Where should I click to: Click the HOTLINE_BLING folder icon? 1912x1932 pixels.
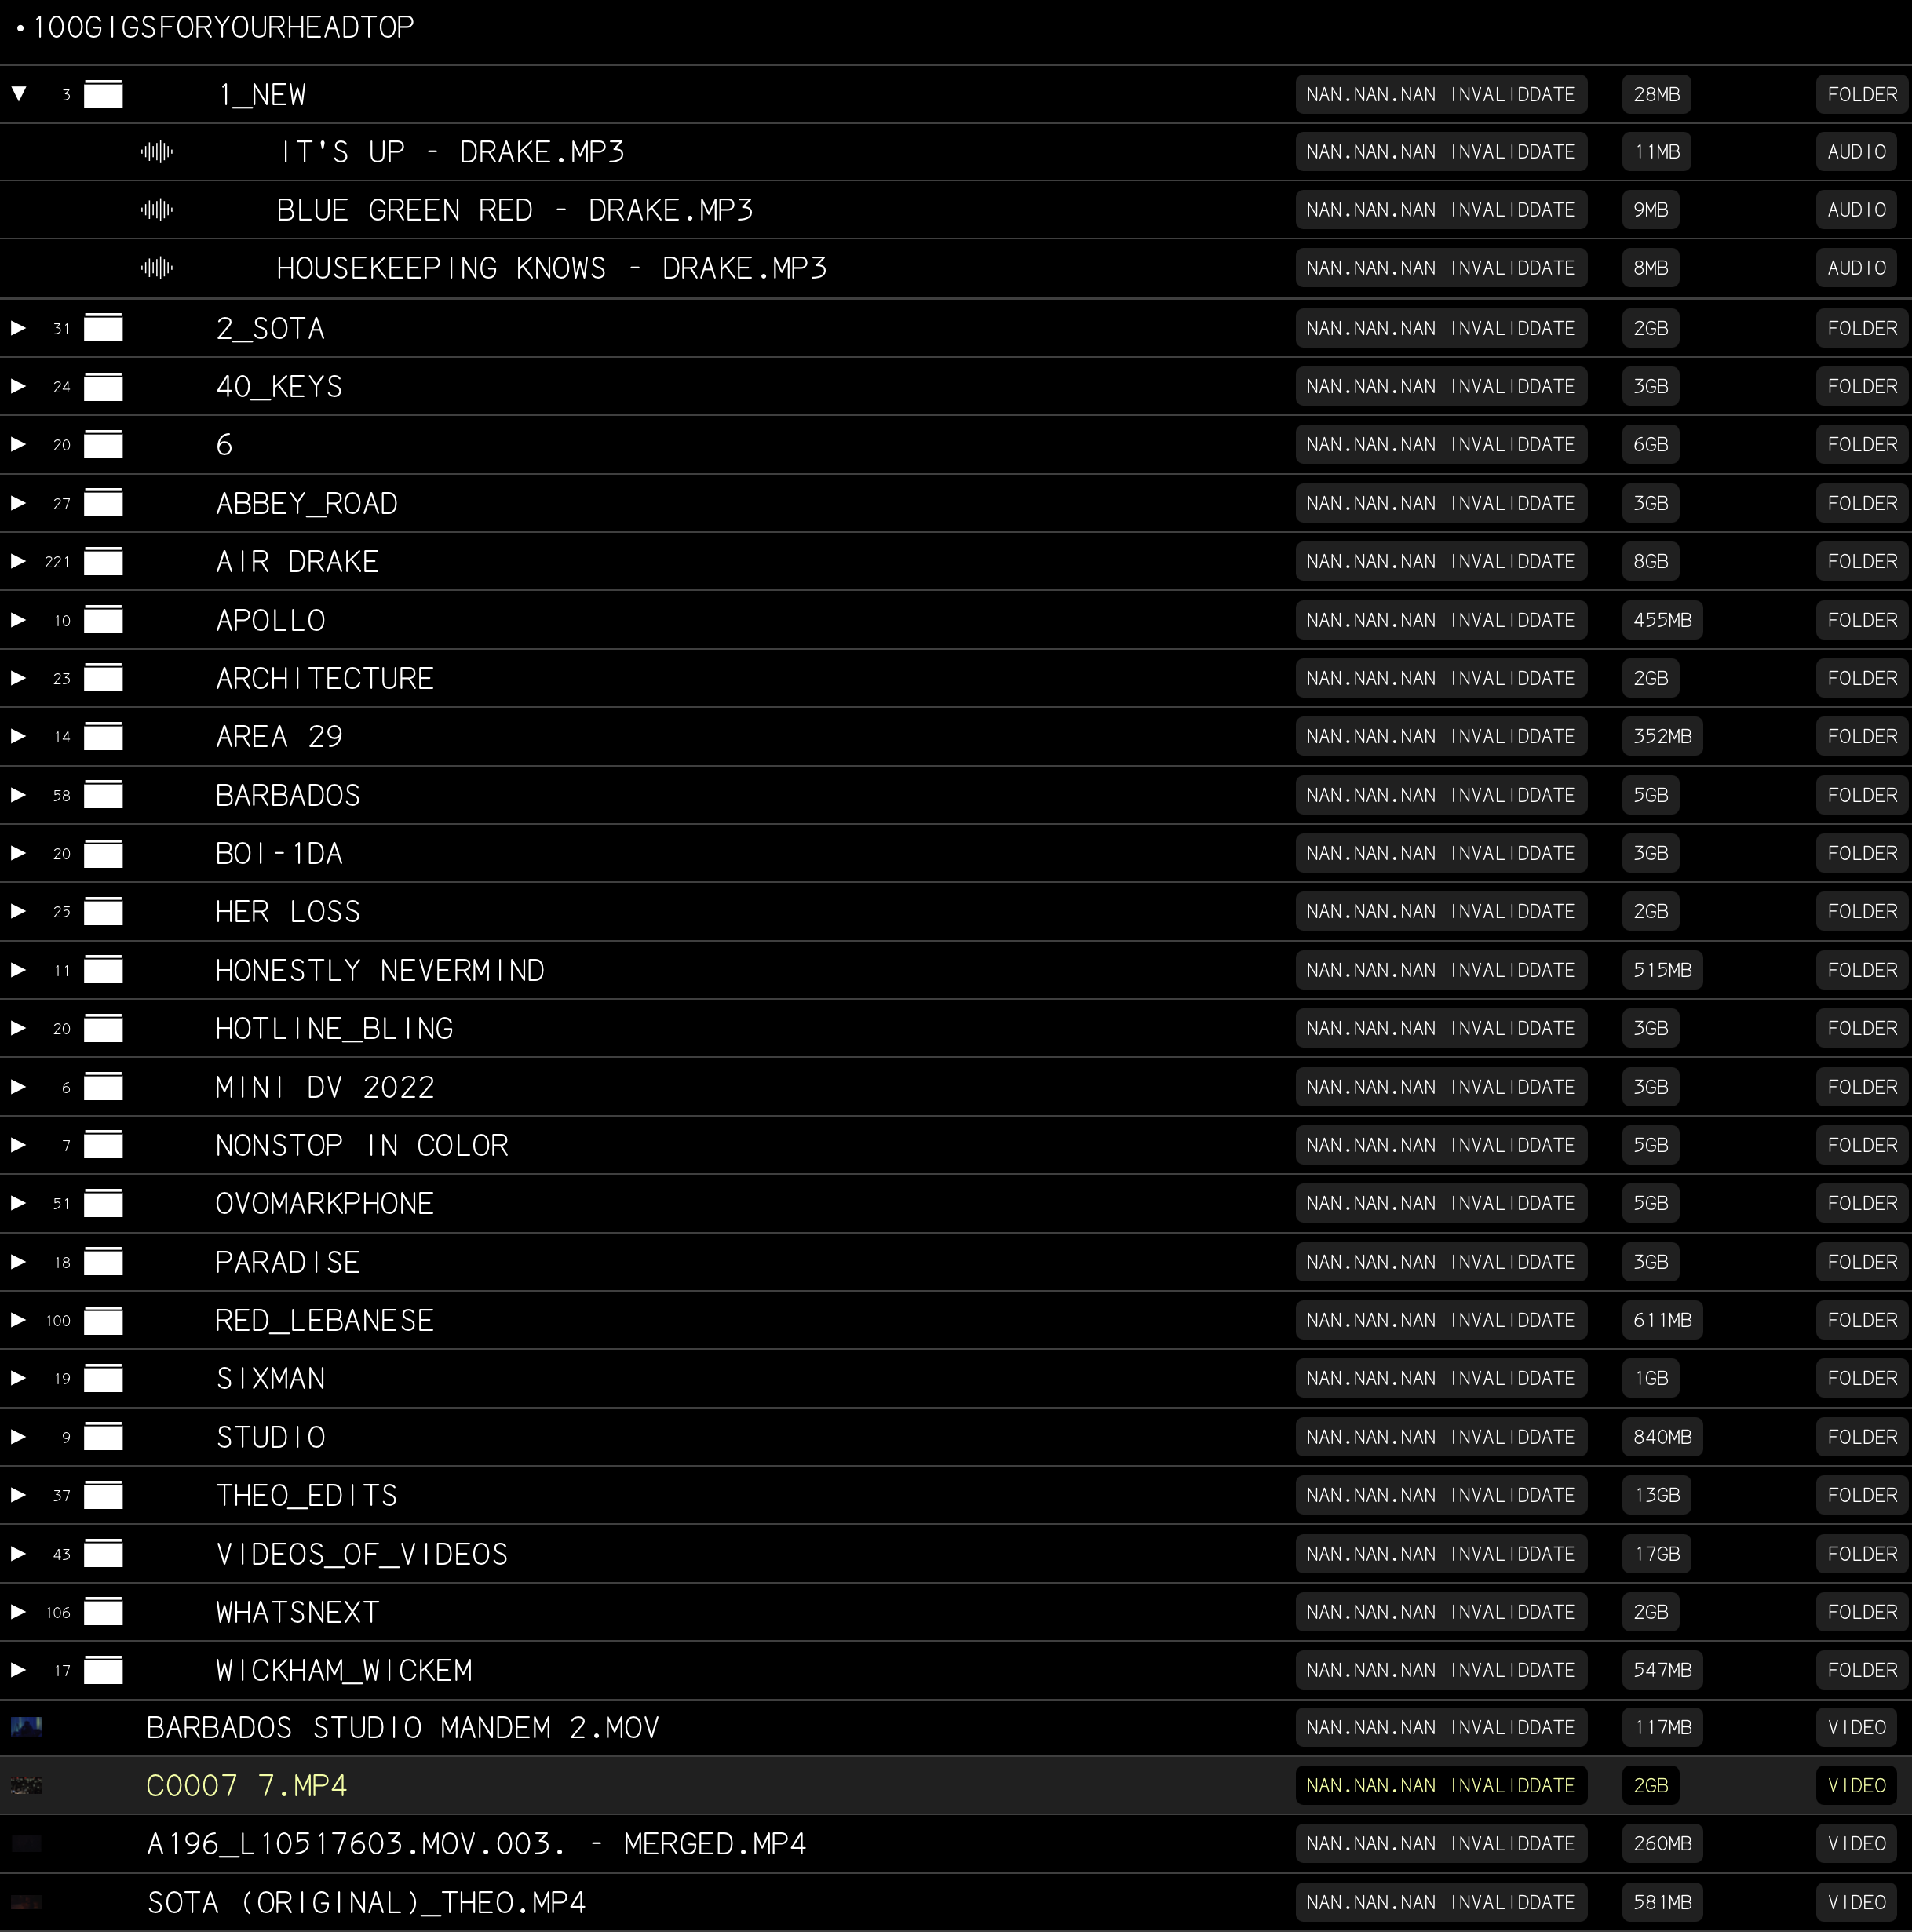click(x=103, y=1028)
